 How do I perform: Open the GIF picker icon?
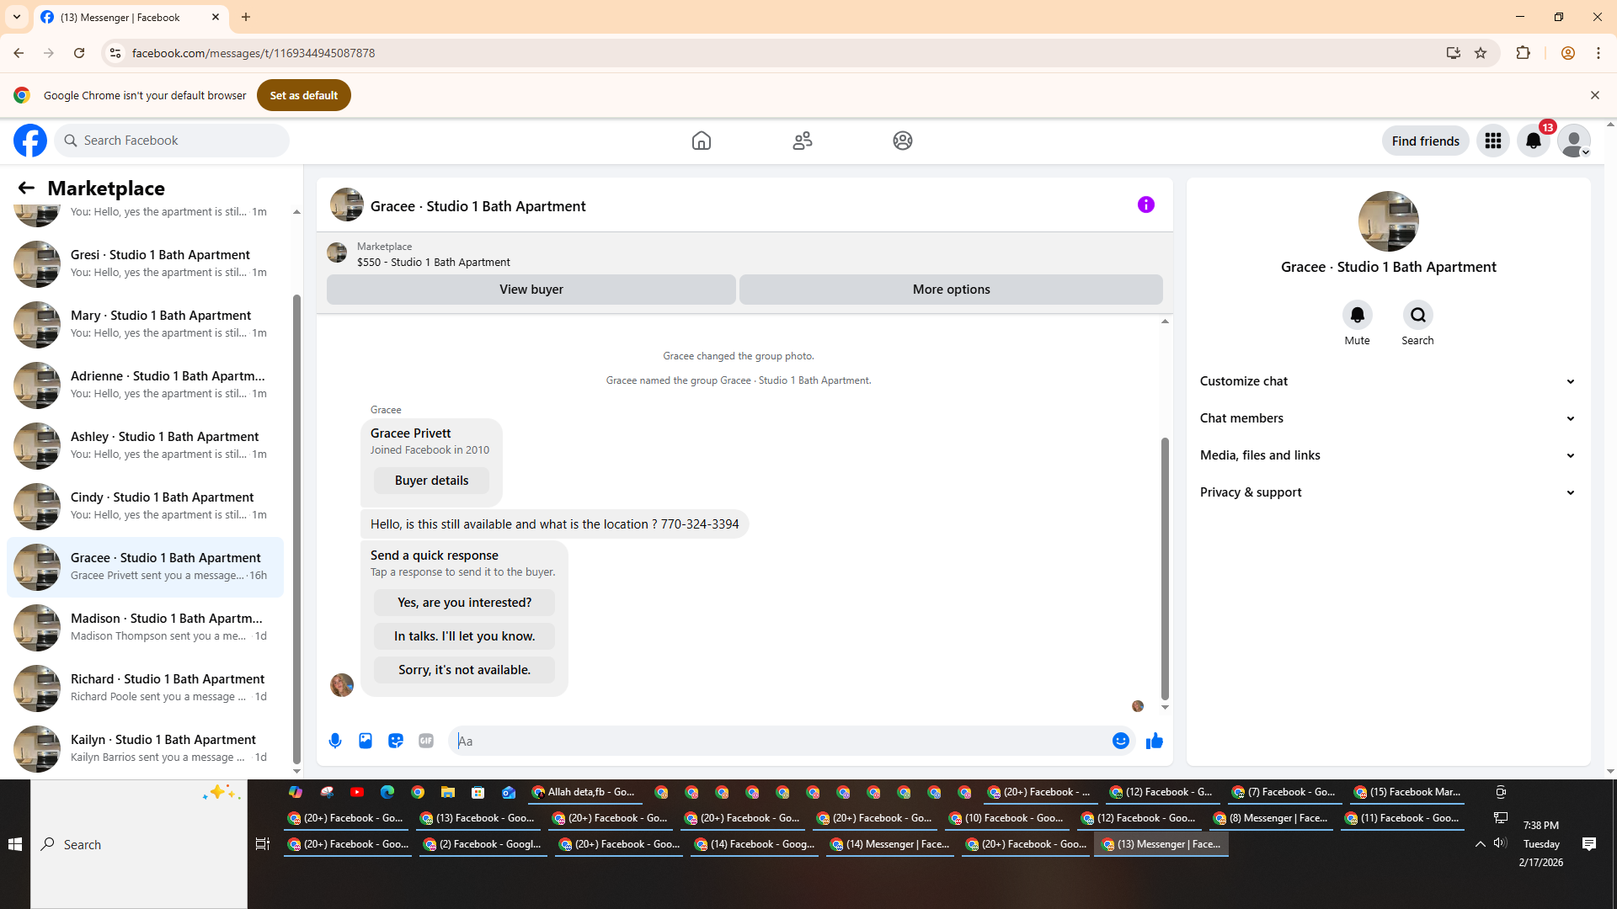coord(426,741)
